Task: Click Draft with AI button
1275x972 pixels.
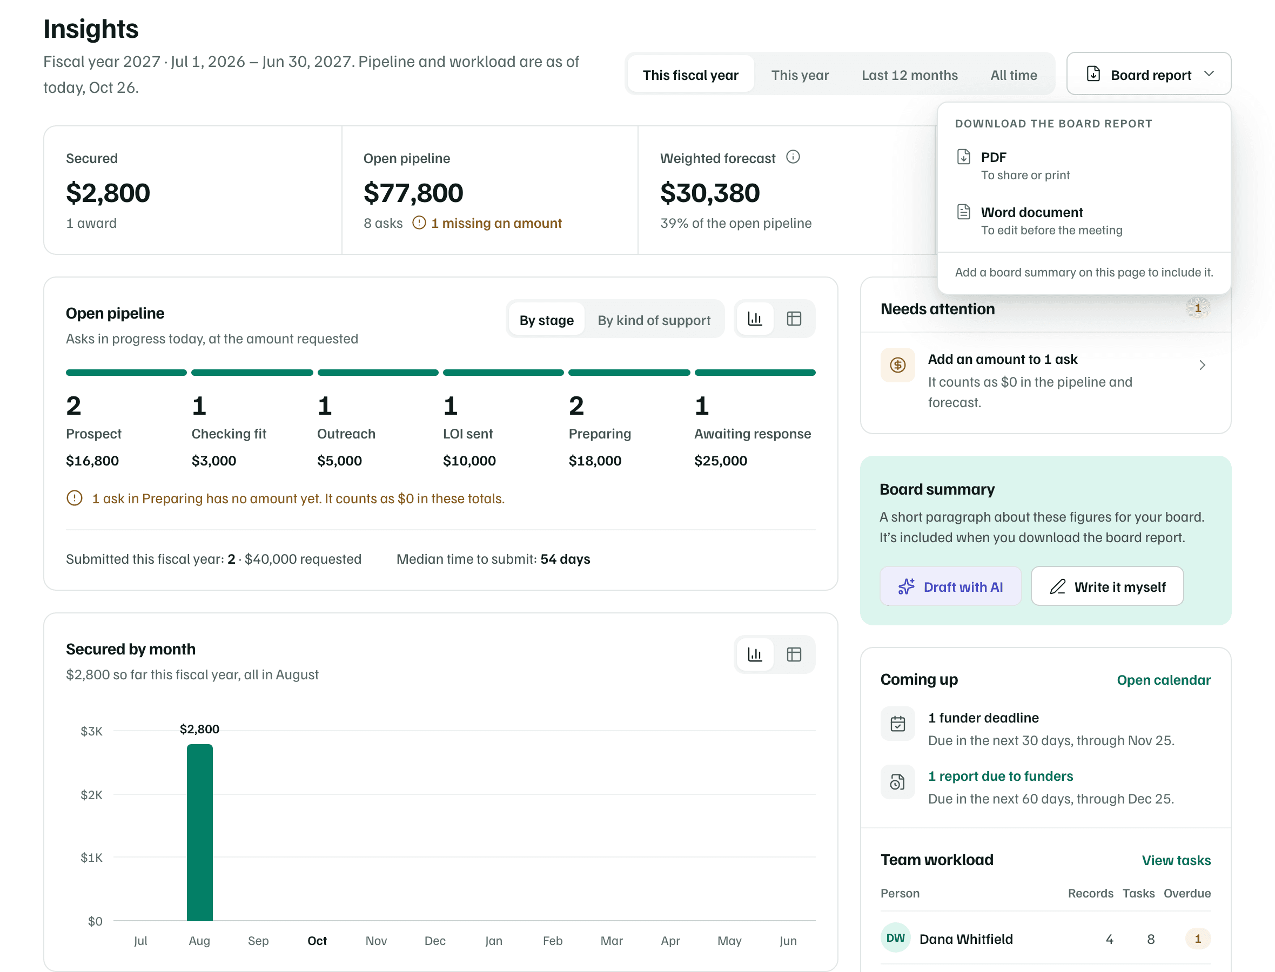Action: click(x=950, y=586)
